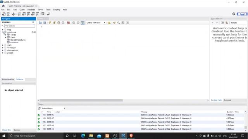The height and width of the screenshot is (139, 248).
Task: Save snippet with the star icon
Action: click(x=109, y=23)
